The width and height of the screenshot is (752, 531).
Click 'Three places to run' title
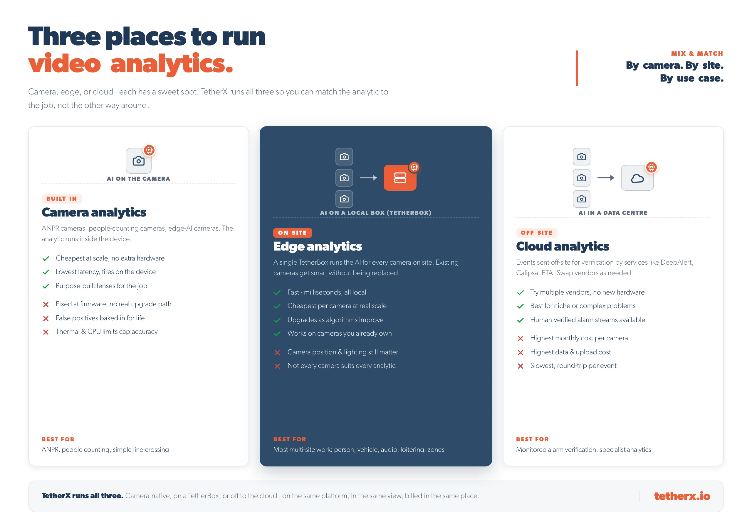[x=147, y=37]
